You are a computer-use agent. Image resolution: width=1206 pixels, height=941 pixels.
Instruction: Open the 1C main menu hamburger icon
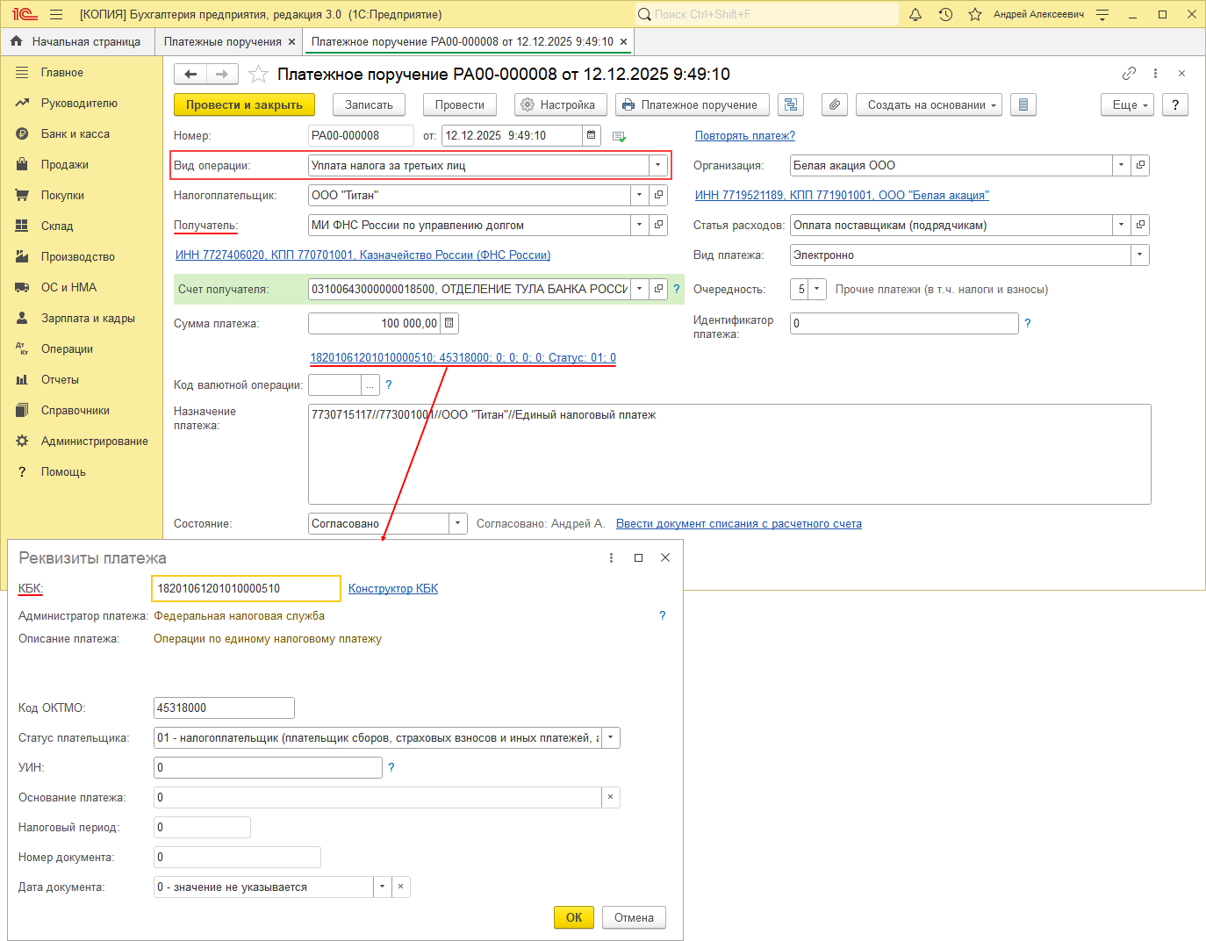(x=56, y=14)
